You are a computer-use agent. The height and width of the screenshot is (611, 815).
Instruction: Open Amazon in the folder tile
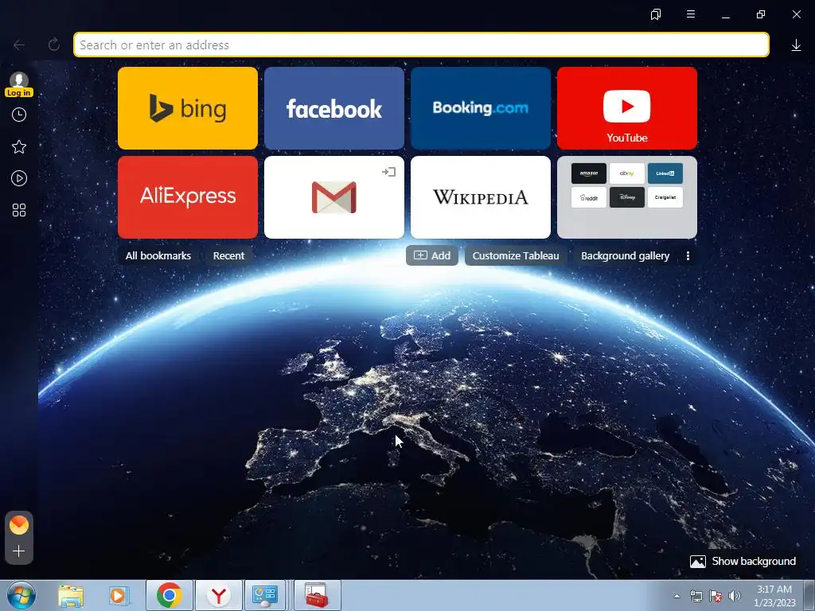click(589, 173)
